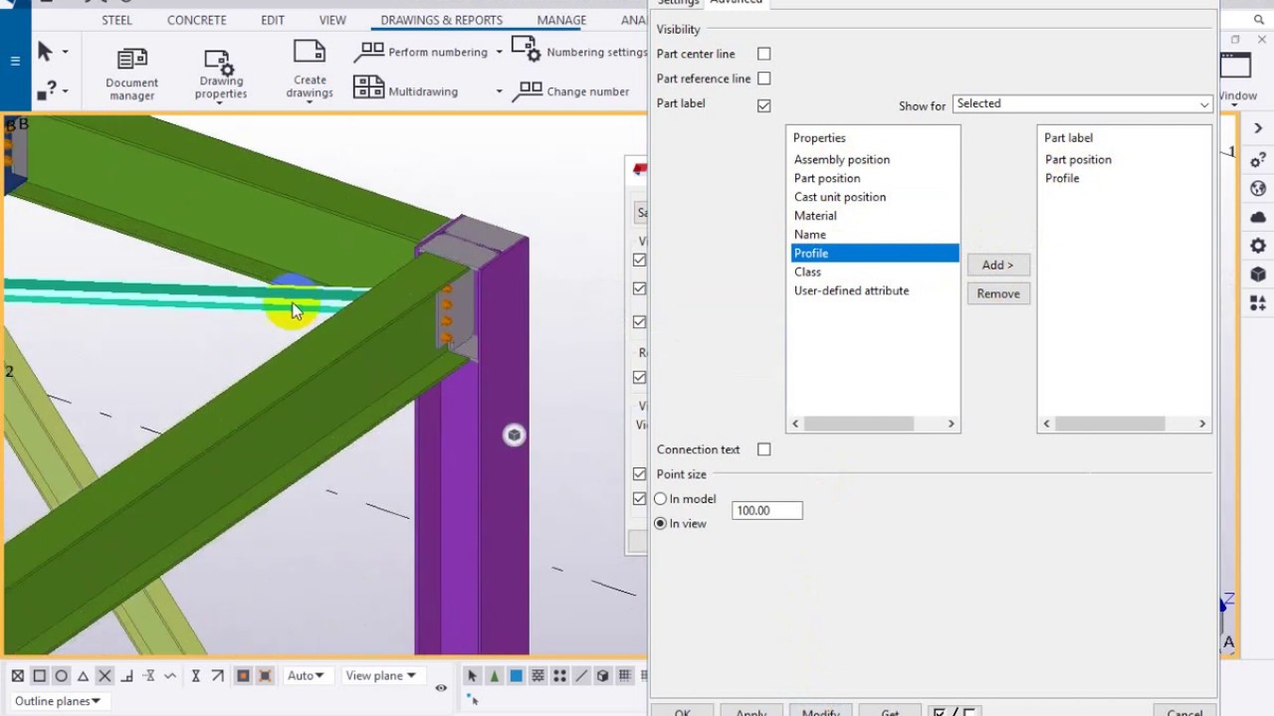The width and height of the screenshot is (1274, 716).
Task: Activate the triangle snap switch
Action: (x=83, y=676)
